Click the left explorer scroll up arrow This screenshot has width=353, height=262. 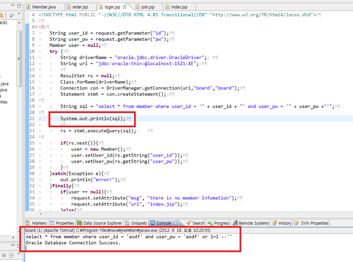point(19,23)
